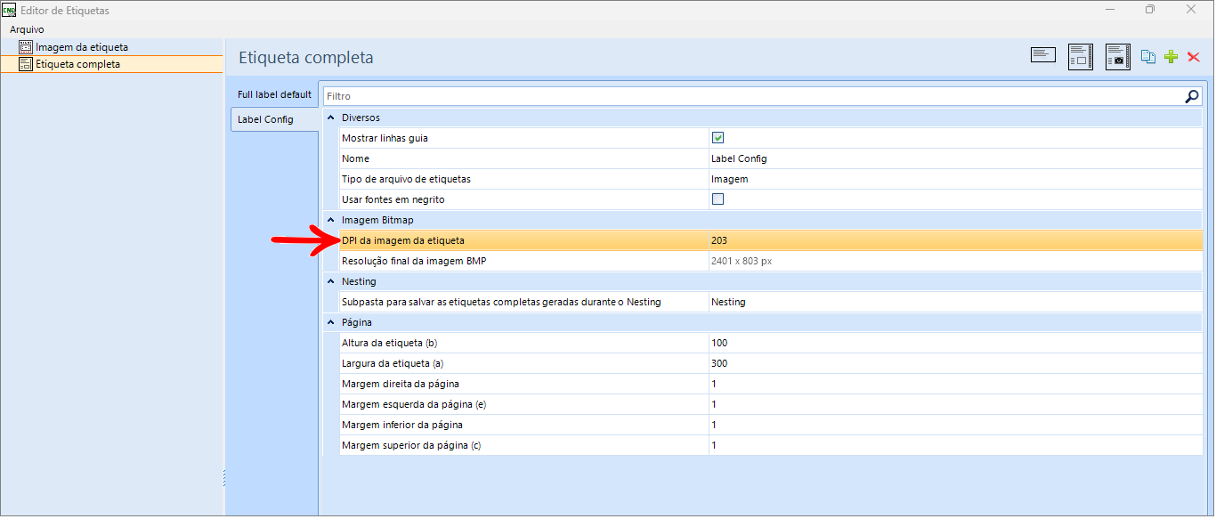This screenshot has width=1216, height=519.
Task: Select Etiqueta completa in the left tree
Action: pos(77,64)
